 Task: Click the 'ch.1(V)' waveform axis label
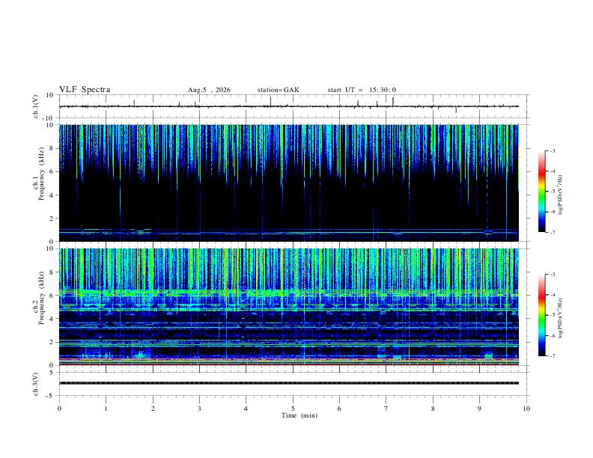(x=36, y=106)
